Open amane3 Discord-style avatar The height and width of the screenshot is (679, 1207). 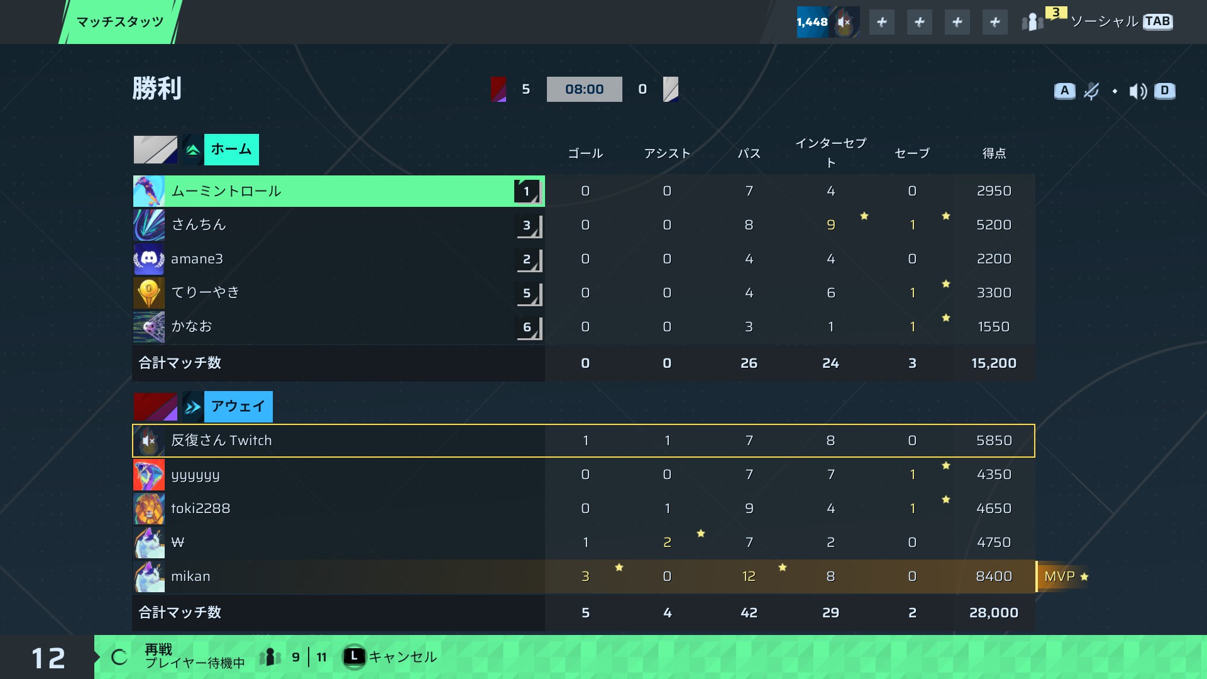149,259
